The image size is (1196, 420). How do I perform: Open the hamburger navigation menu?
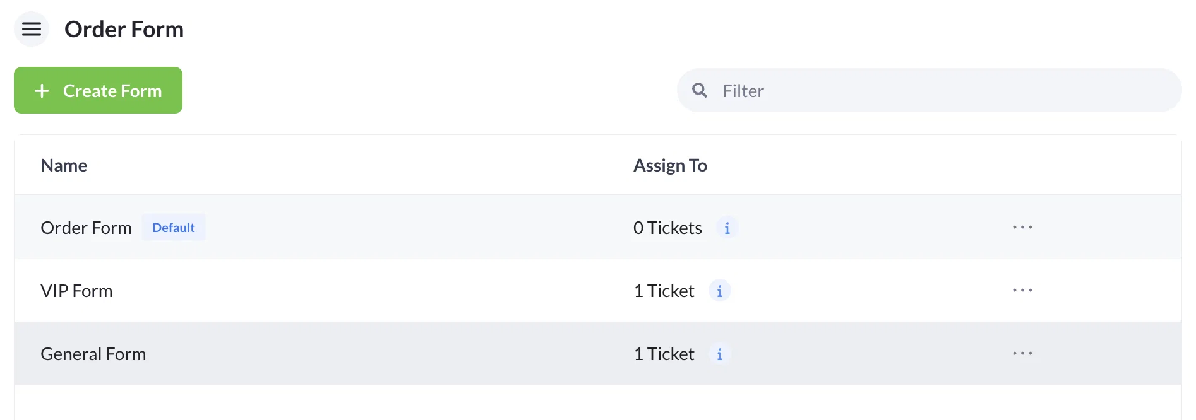coord(32,29)
